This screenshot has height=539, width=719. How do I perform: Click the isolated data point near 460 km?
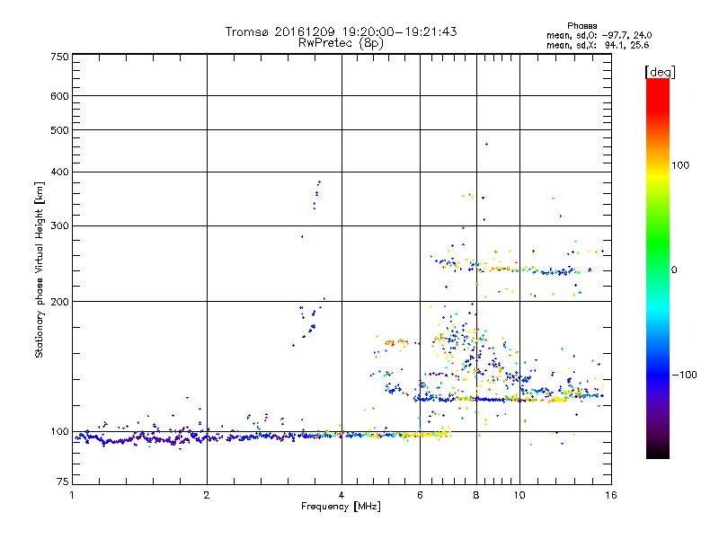[x=486, y=145]
